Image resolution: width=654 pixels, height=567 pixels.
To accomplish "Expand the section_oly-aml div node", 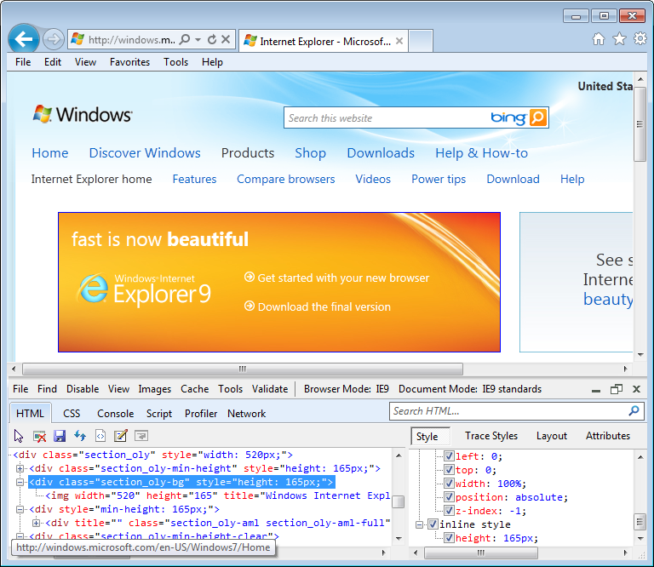I will pyautogui.click(x=37, y=523).
